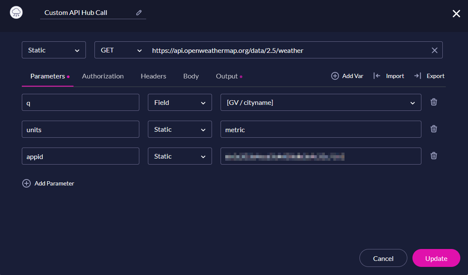Viewport: 468px width, 275px height.
Task: Click the Export arrow icon
Action: [x=417, y=75]
